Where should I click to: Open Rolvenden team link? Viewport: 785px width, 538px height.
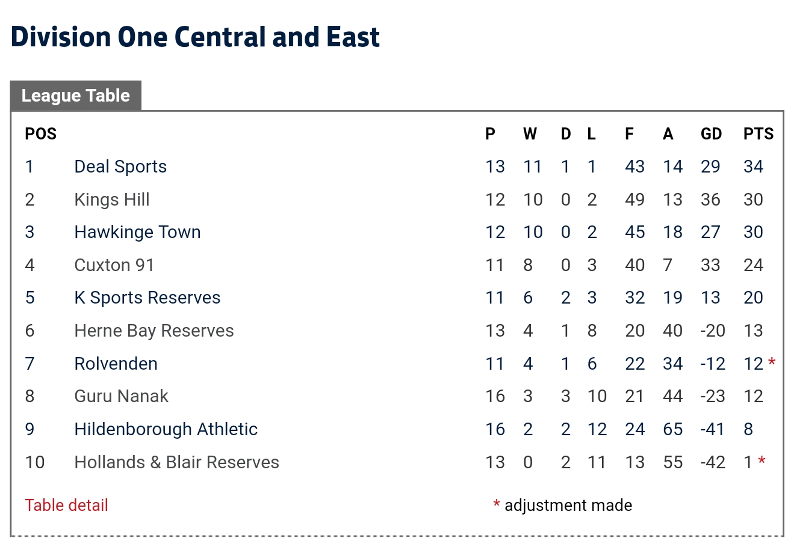[116, 364]
